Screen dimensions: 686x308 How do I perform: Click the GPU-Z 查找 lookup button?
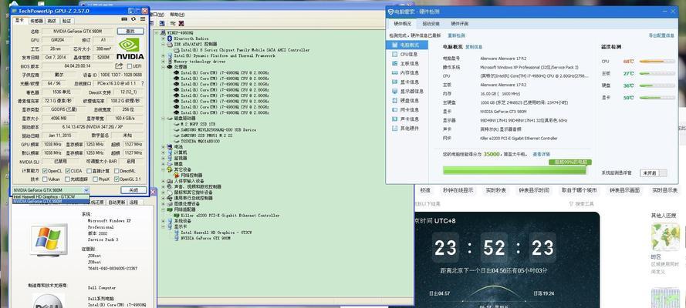tap(130, 32)
